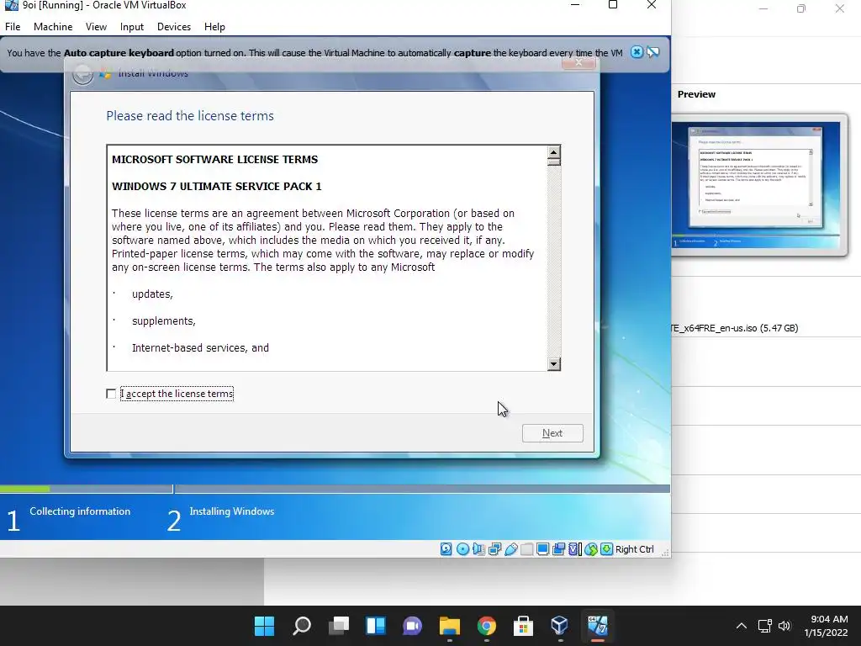Open the File menu
Viewport: 861px width, 646px height.
(x=13, y=26)
